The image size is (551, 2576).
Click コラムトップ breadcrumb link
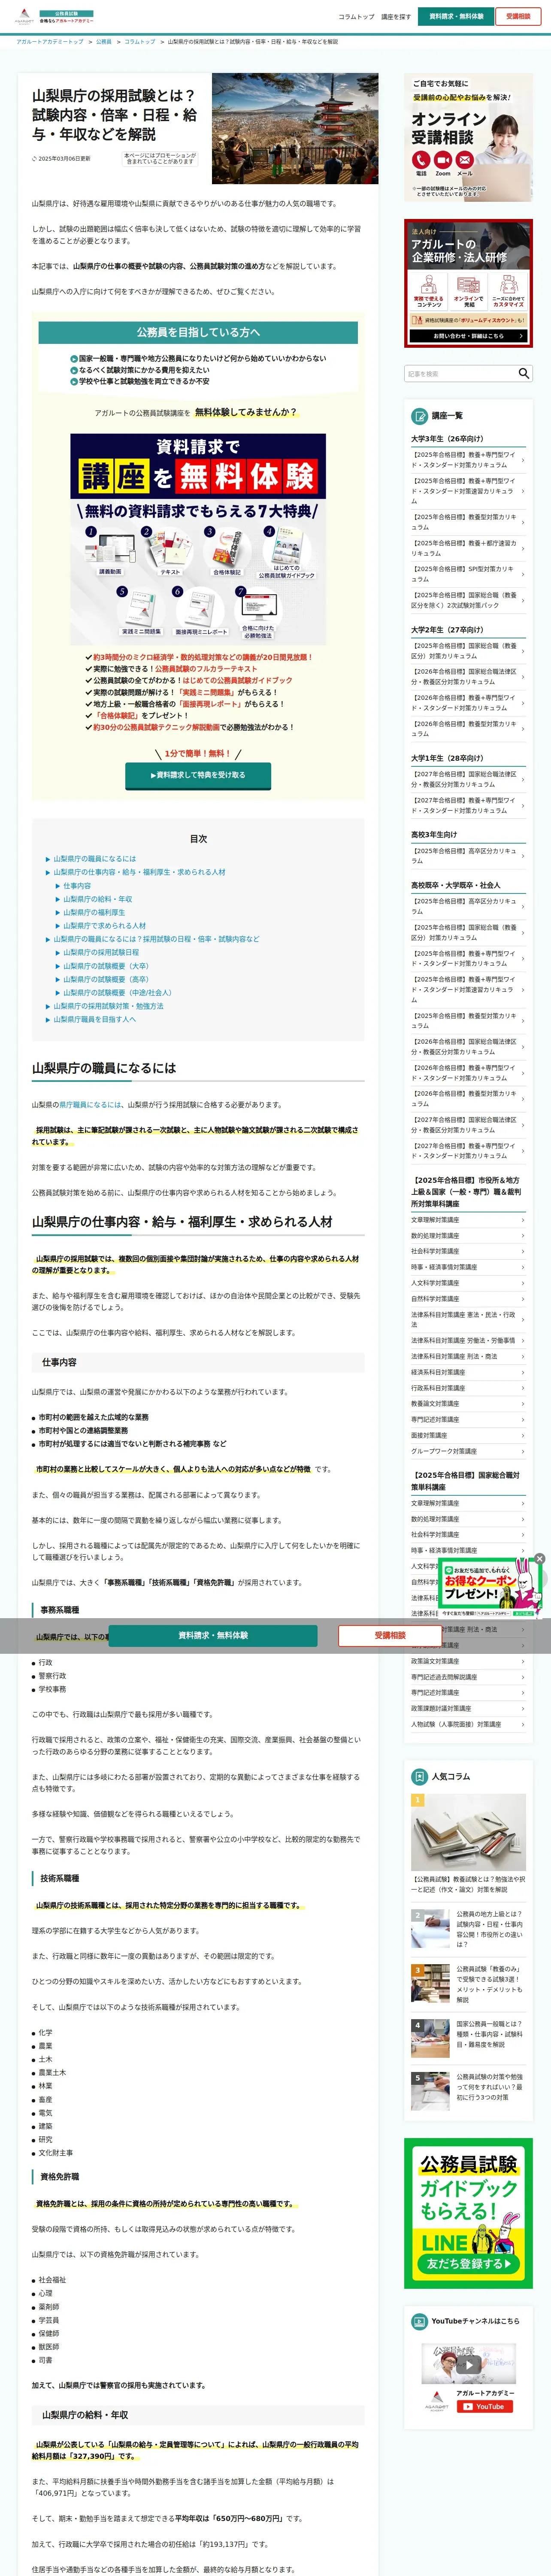(140, 42)
